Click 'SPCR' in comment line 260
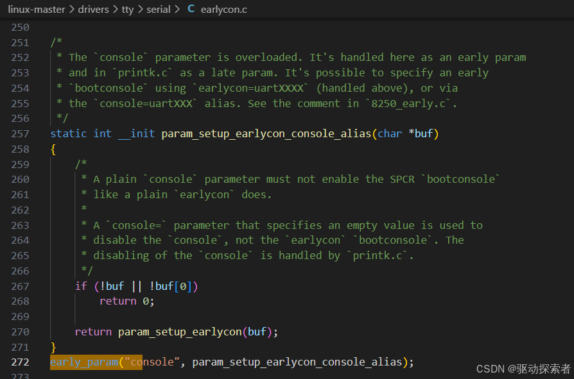Screen dimensions: 574x379 coord(403,180)
